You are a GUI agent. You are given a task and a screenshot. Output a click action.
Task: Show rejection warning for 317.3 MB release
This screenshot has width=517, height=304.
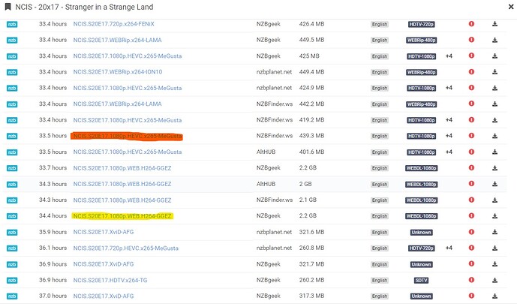[x=471, y=296]
